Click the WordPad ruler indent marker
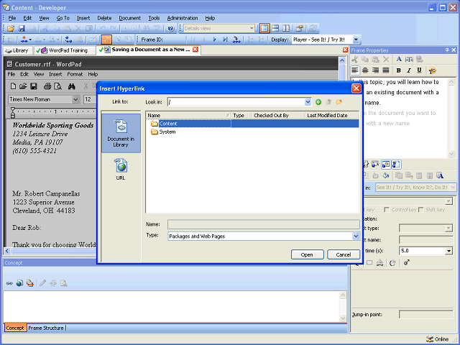This screenshot has width=460, height=345. [x=13, y=113]
